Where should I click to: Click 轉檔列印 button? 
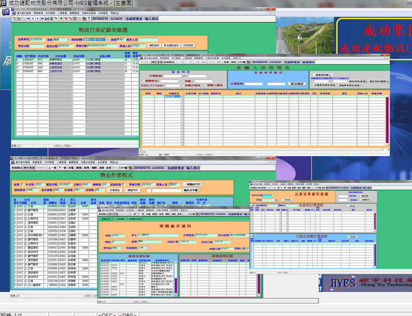(x=133, y=190)
